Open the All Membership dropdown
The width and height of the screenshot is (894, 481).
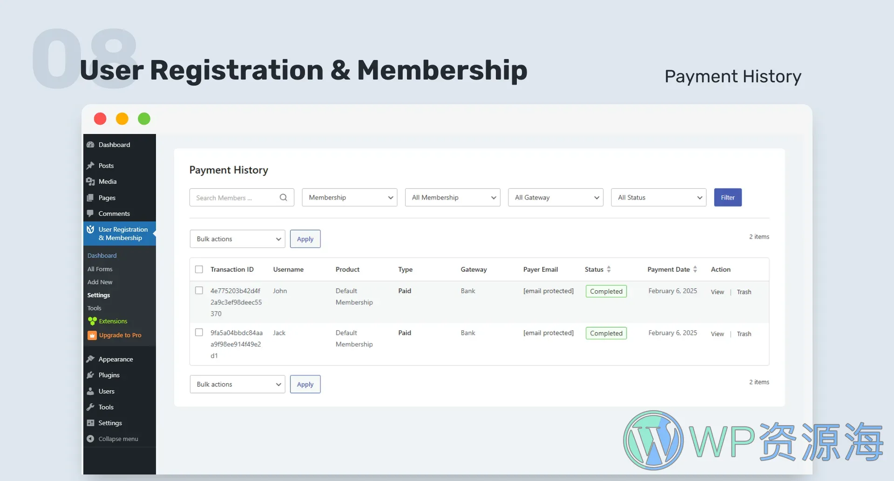coord(453,197)
